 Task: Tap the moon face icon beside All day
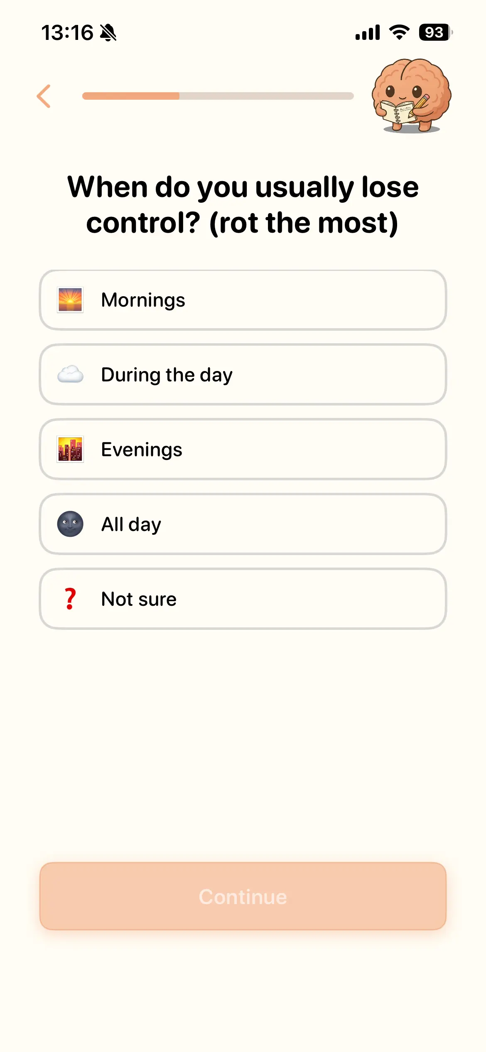pos(70,524)
